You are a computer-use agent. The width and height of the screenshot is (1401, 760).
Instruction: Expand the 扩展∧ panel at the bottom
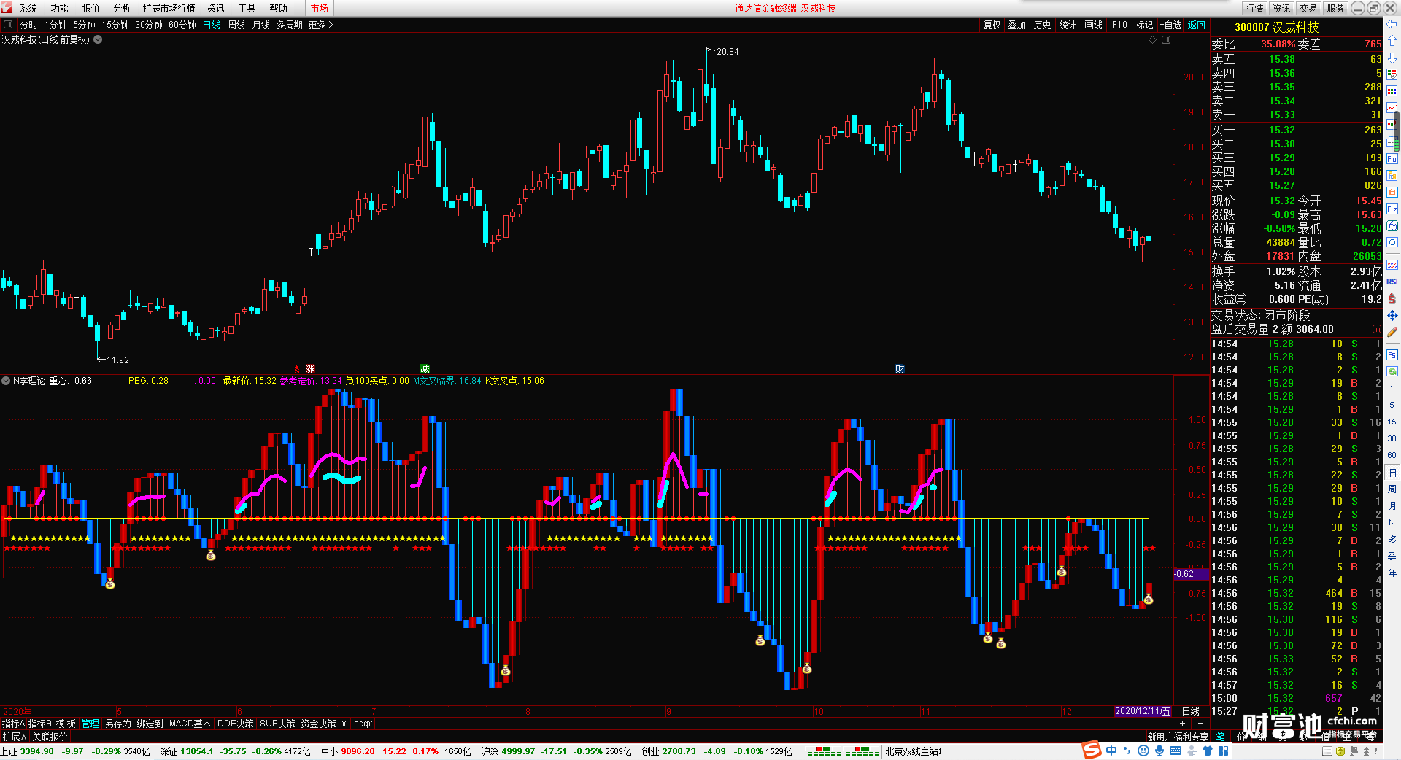point(15,737)
